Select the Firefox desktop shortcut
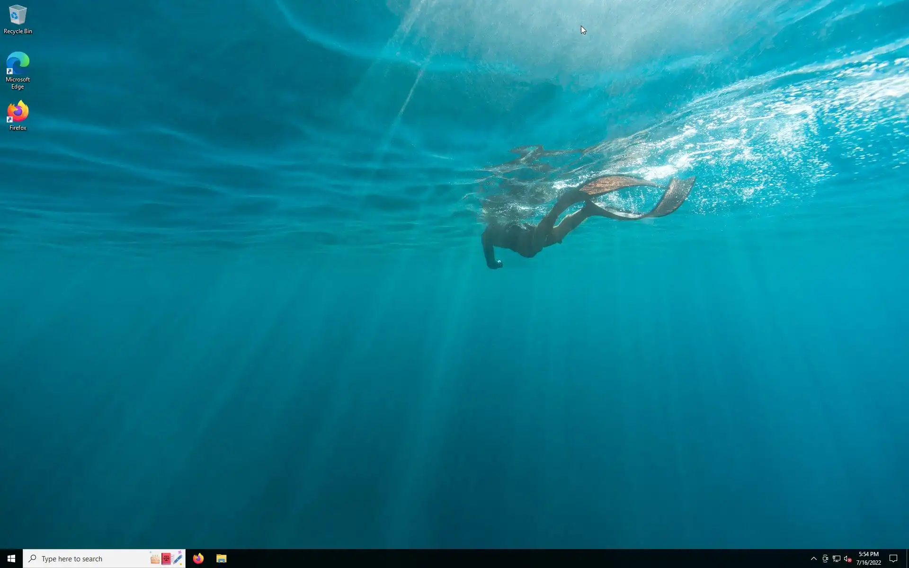 pyautogui.click(x=18, y=112)
